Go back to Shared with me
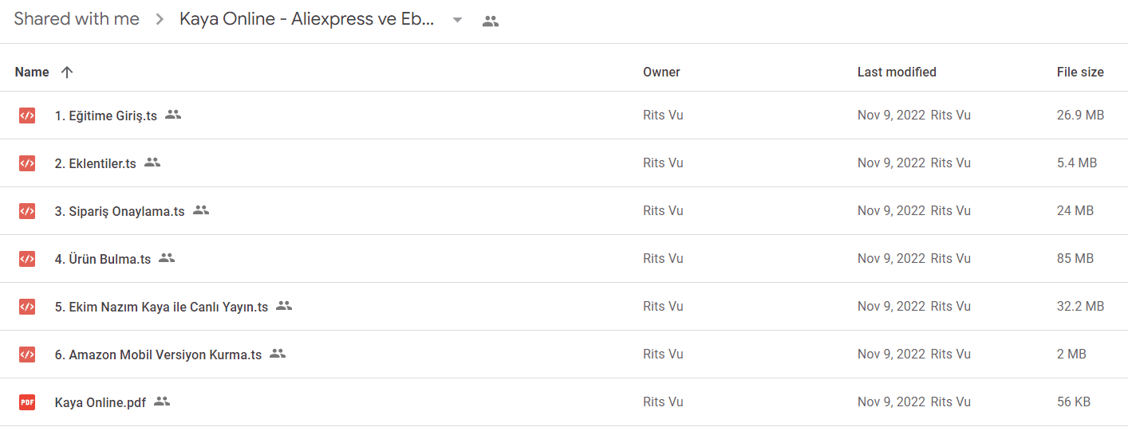The height and width of the screenshot is (427, 1128). click(77, 19)
